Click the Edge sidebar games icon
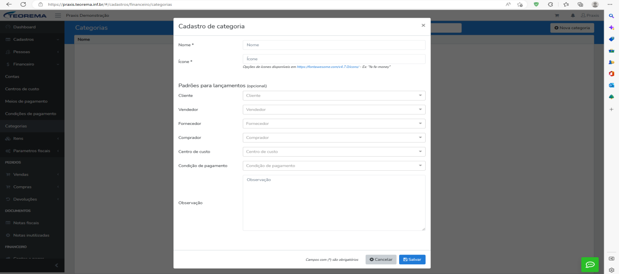The height and width of the screenshot is (274, 619). [611, 62]
